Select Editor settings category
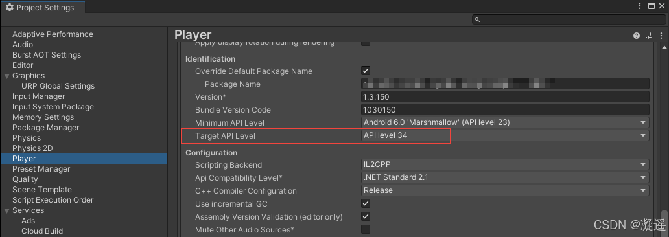 tap(23, 65)
